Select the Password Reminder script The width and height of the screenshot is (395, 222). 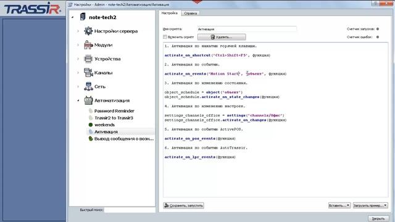tap(114, 111)
